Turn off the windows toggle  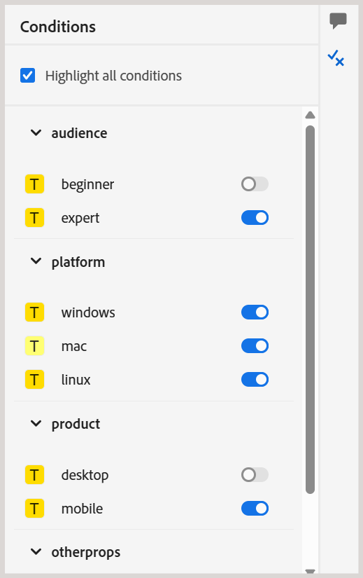(x=255, y=312)
